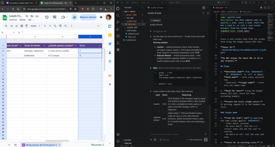Open the comments icon in Google Sheets
Screen dimensions: 275x147
pos(54,17)
